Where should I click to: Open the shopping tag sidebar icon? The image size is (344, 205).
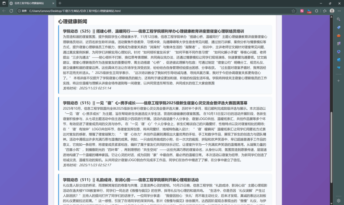coord(339,27)
